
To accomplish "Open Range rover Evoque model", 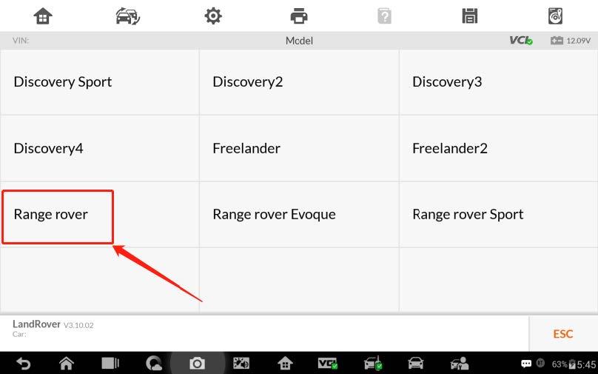I will (299, 215).
